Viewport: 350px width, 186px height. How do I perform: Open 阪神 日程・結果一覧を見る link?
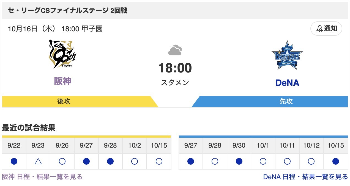[42, 177]
